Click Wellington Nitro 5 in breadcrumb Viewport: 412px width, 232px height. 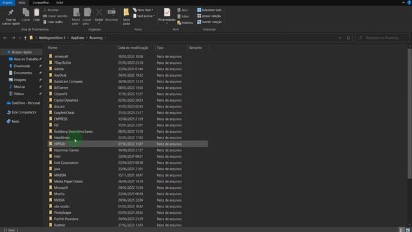(x=52, y=38)
